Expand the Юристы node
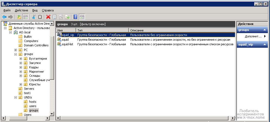The width and height of the screenshot is (270, 122). pos(21,84)
